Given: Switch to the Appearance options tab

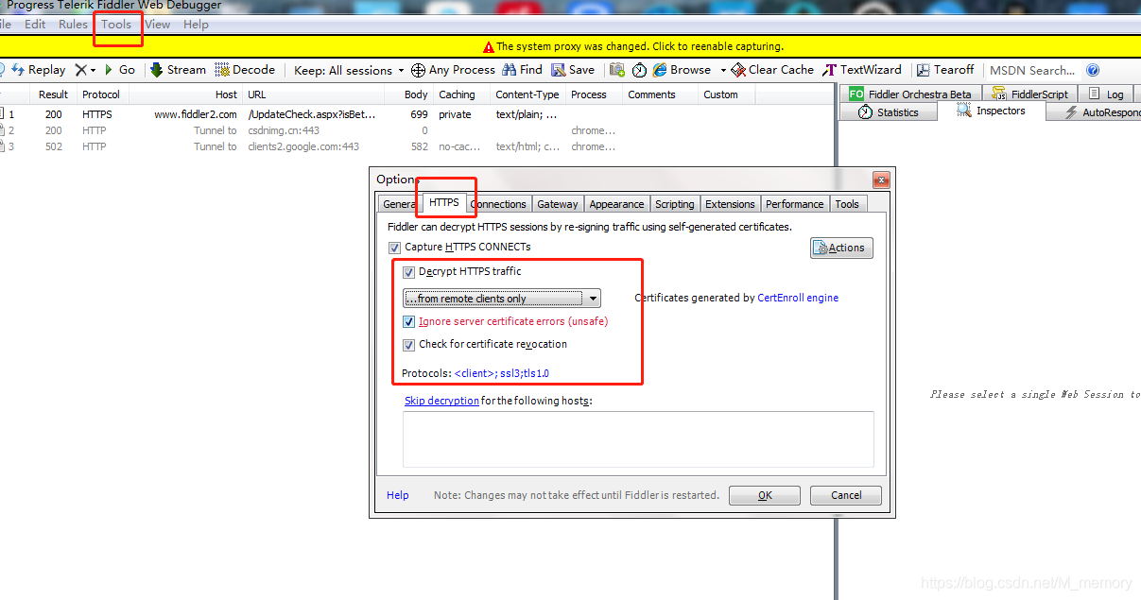Looking at the screenshot, I should coord(616,204).
